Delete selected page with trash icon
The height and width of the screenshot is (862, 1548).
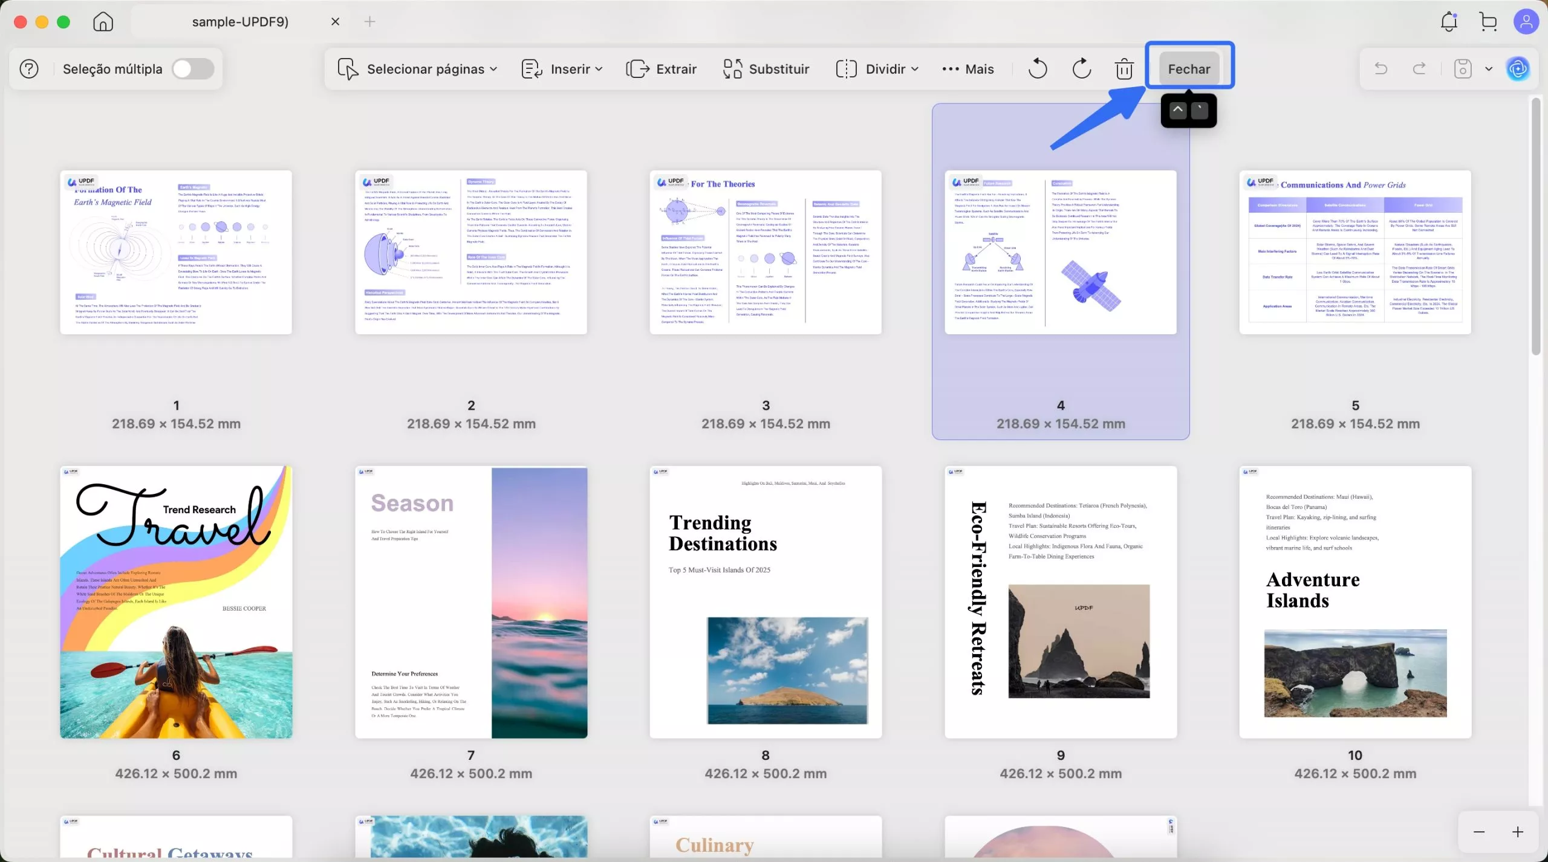(1124, 69)
